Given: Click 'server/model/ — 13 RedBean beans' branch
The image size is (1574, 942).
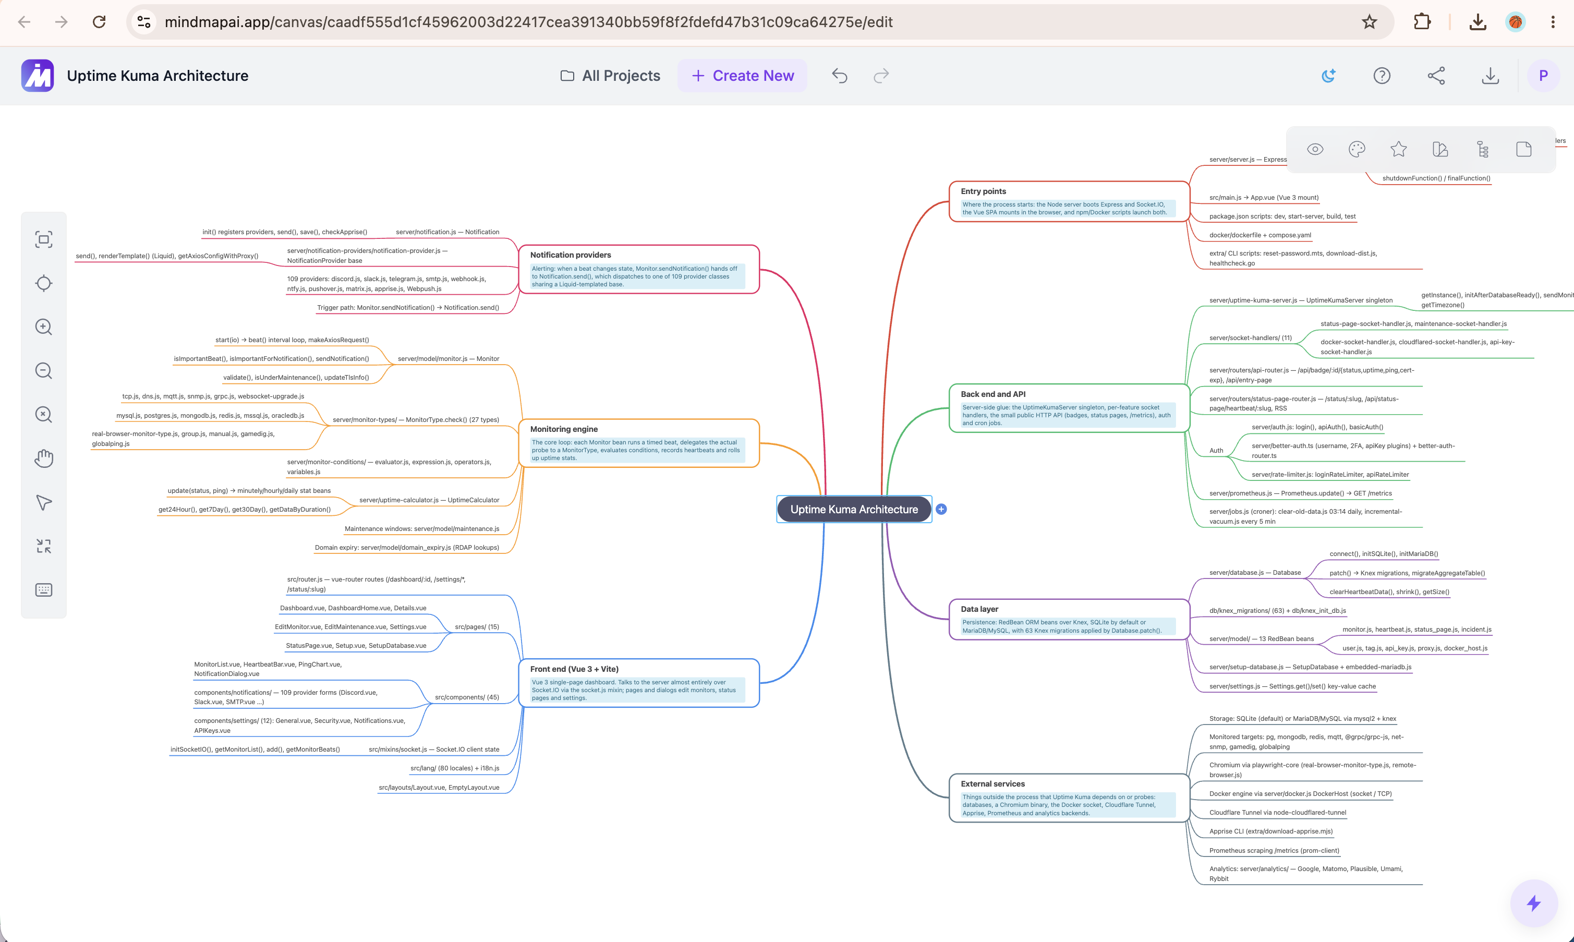Looking at the screenshot, I should tap(1261, 638).
